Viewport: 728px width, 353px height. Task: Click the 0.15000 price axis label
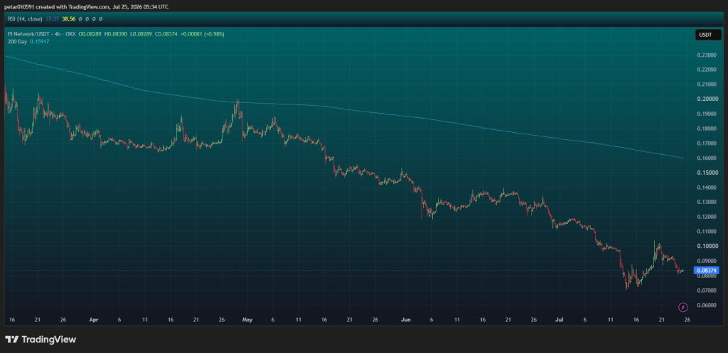coord(706,173)
